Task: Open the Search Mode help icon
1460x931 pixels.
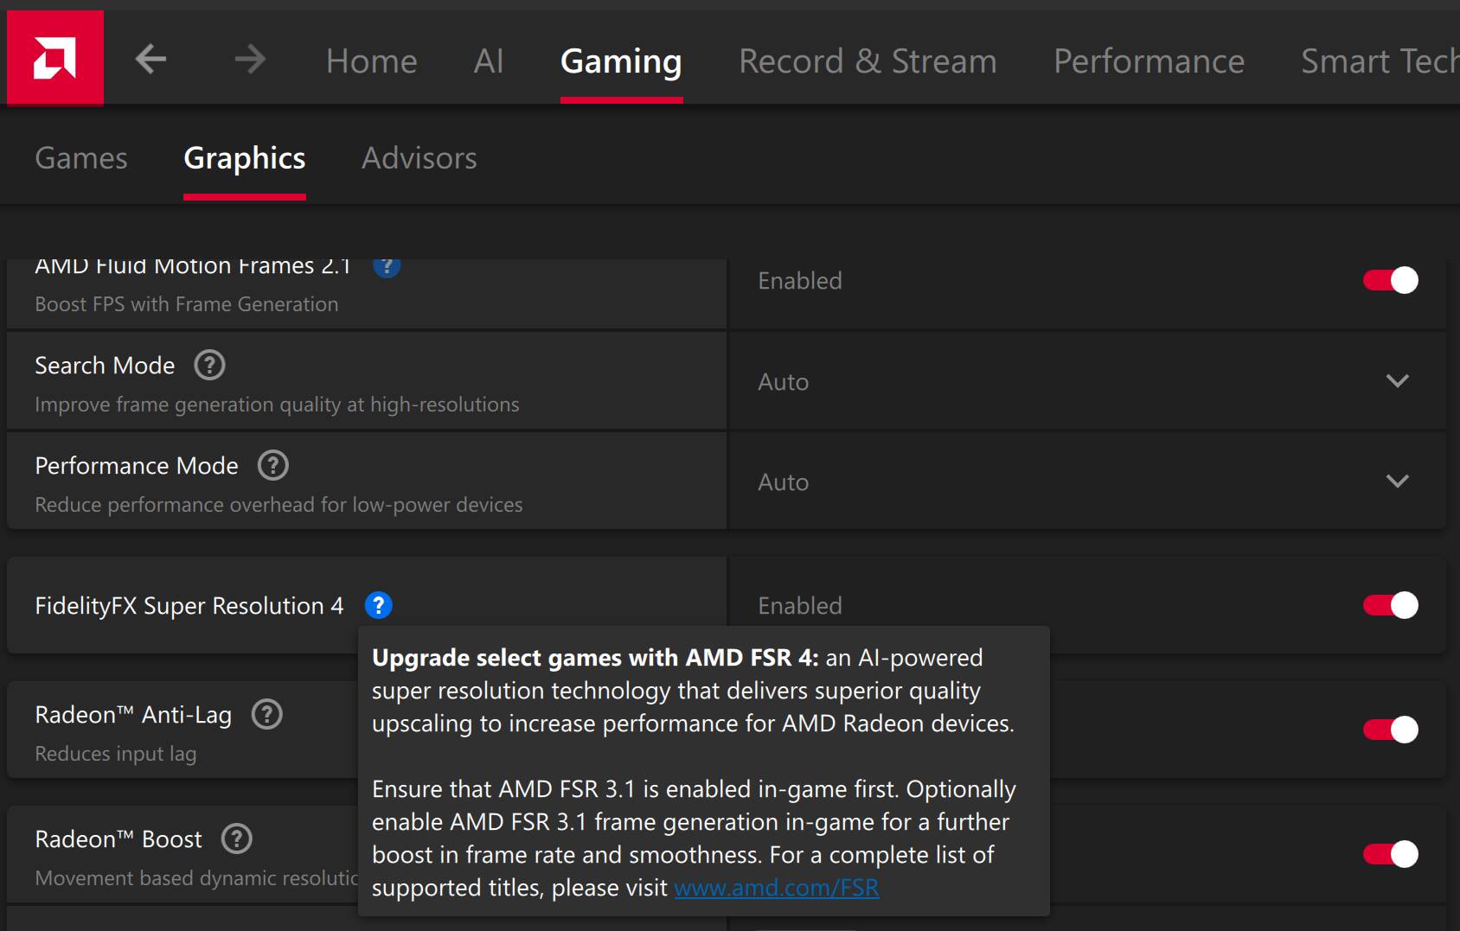Action: point(209,365)
